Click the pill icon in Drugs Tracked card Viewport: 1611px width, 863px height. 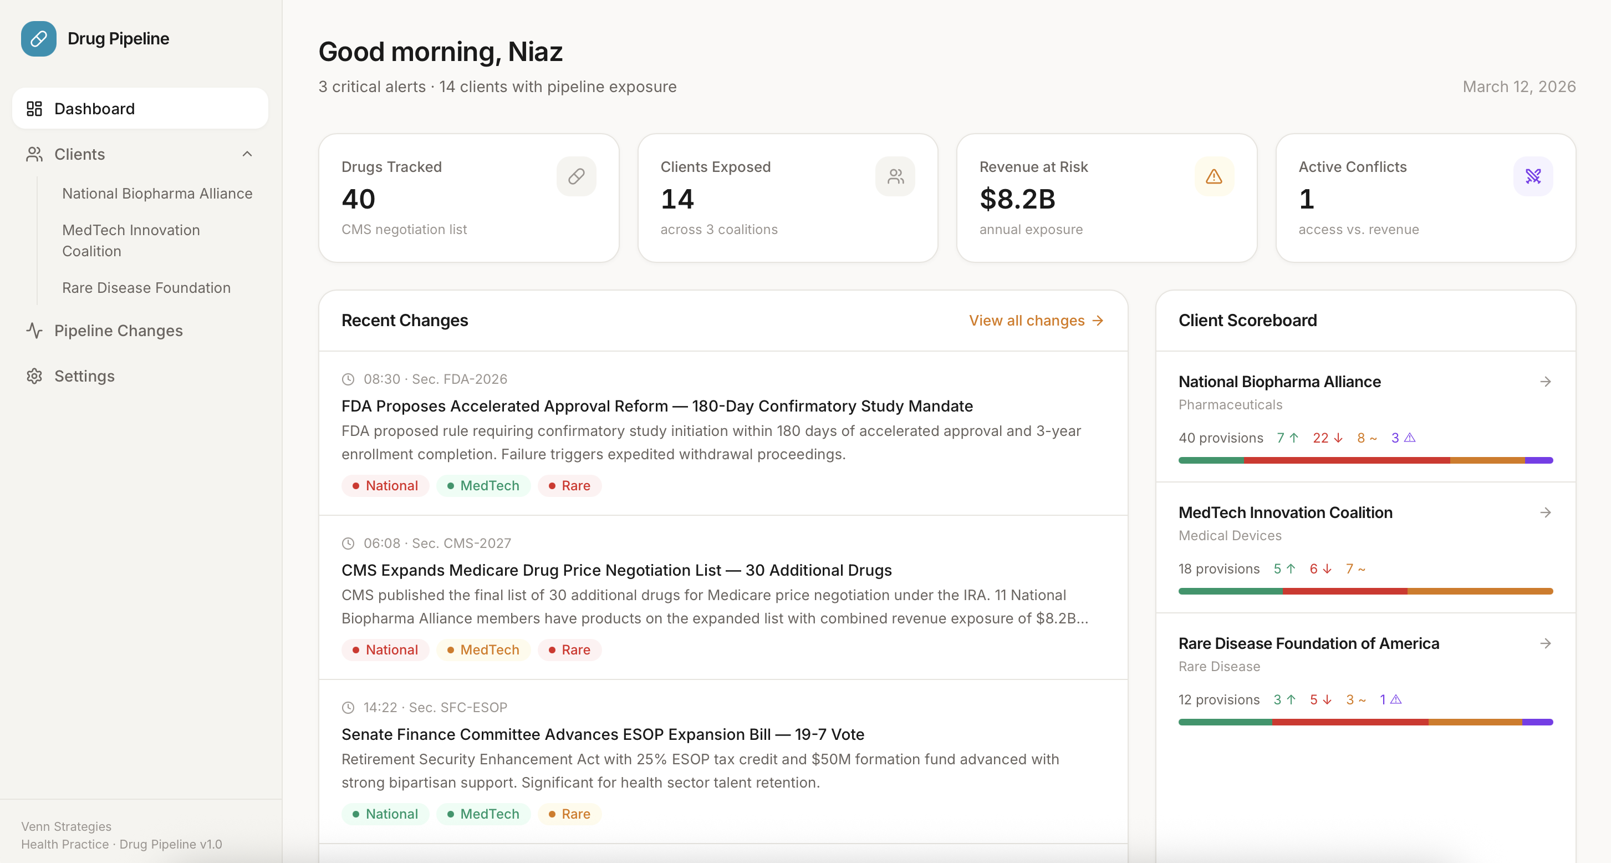[x=576, y=176]
